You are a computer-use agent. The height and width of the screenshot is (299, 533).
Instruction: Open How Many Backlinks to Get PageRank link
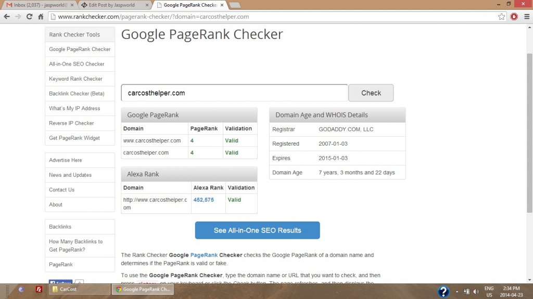pyautogui.click(x=80, y=245)
